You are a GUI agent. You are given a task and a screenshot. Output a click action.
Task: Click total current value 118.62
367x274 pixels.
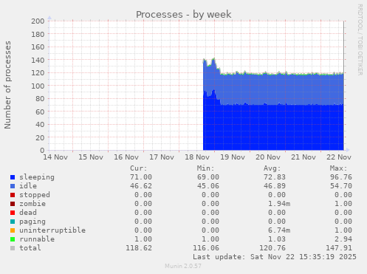point(139,248)
